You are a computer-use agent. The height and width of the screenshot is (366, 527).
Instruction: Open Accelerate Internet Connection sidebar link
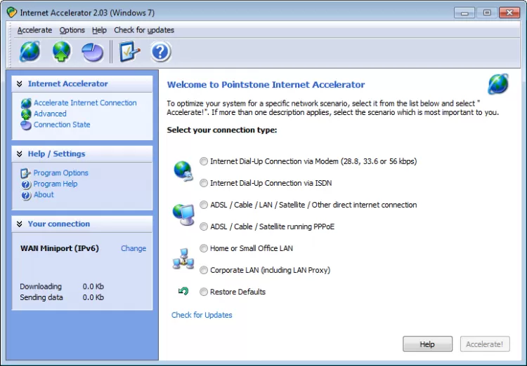85,103
